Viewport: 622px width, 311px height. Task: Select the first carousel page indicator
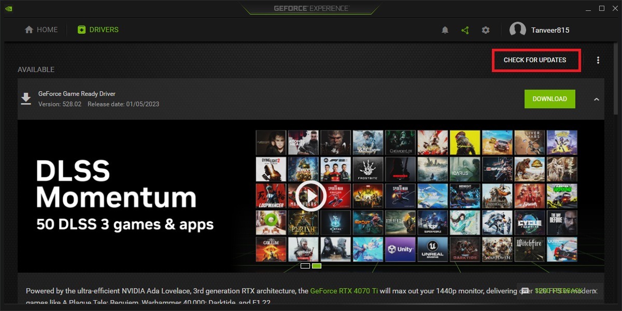point(304,265)
